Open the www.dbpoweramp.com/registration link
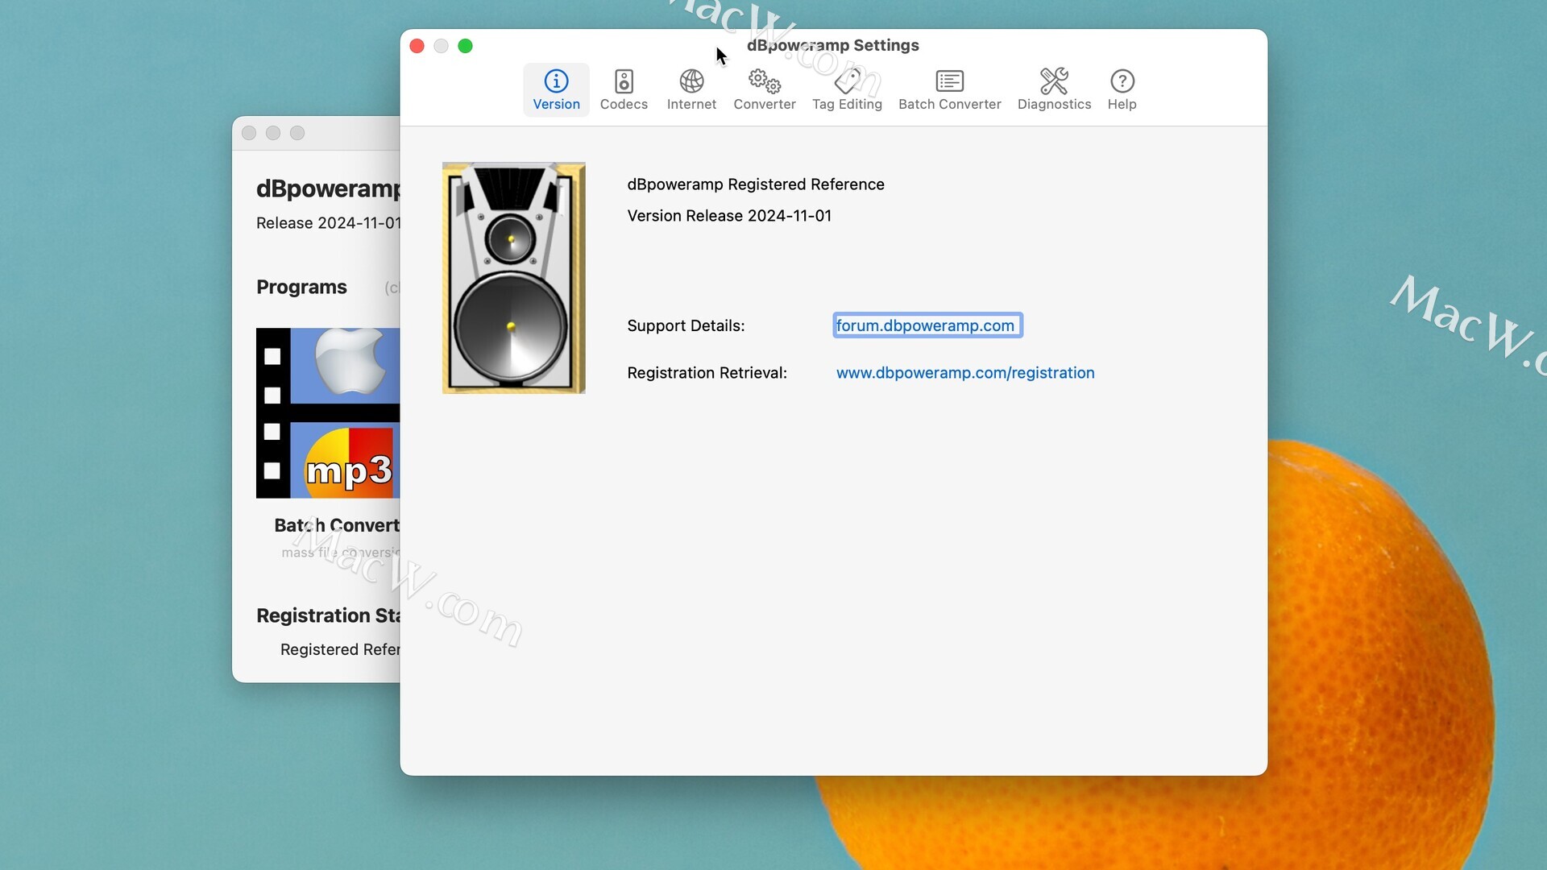The height and width of the screenshot is (870, 1547). (965, 373)
